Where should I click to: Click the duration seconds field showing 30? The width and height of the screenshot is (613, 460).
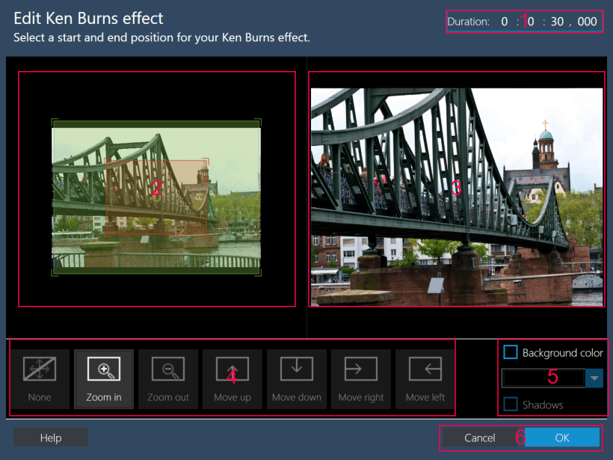coord(557,22)
